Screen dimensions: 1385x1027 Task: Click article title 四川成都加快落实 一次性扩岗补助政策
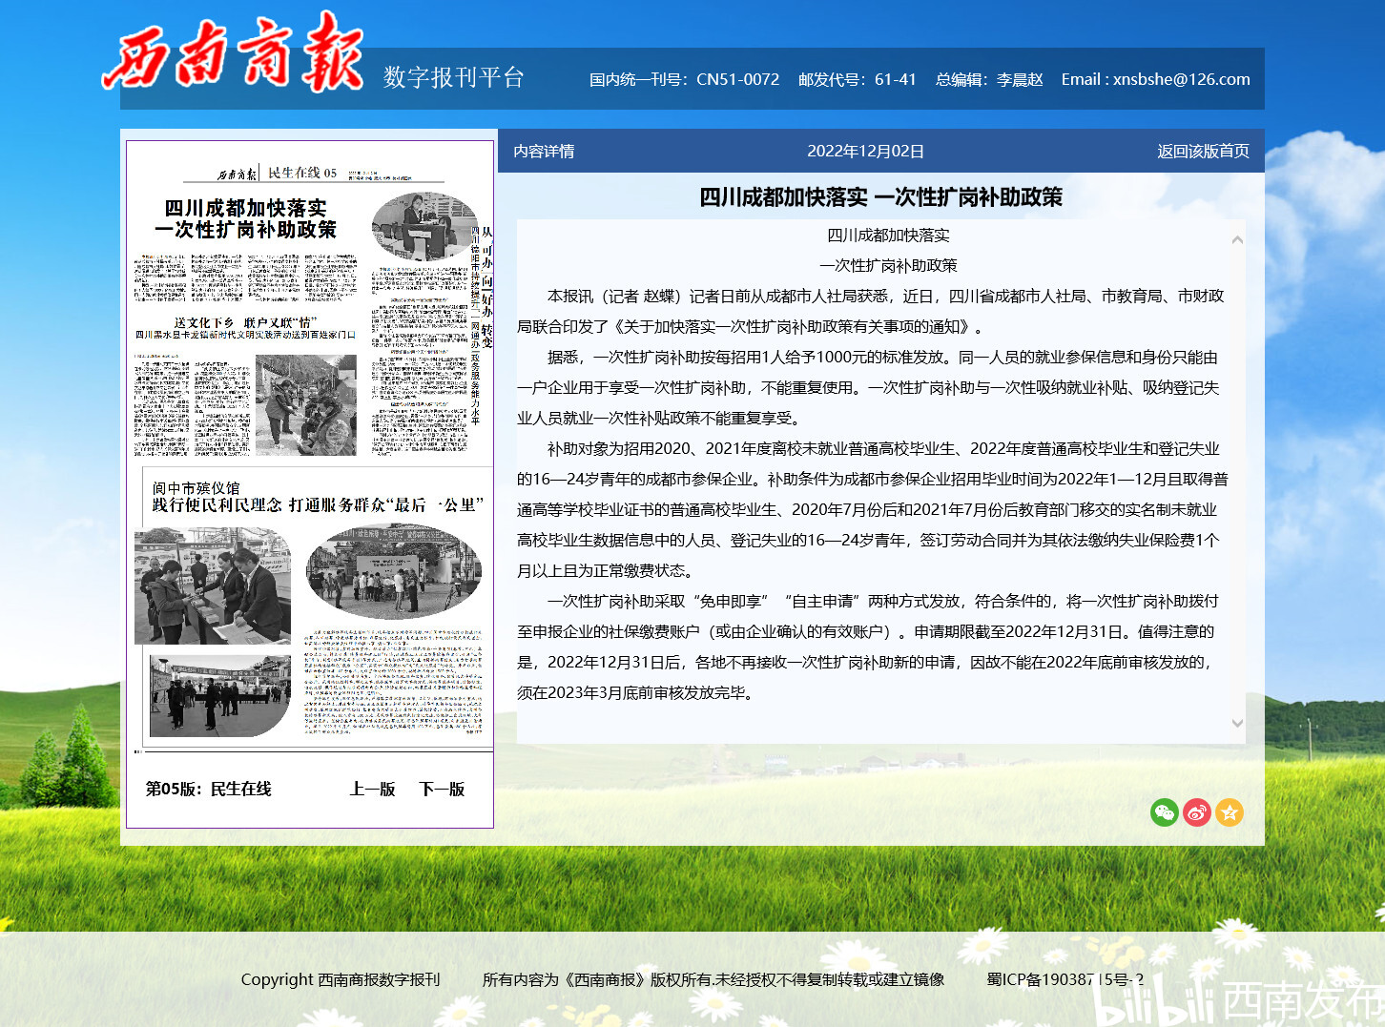click(x=880, y=196)
